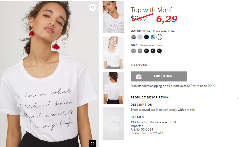View first thumbnail with close-up shirt
Viewport: 239px width, 147px height.
113,17
